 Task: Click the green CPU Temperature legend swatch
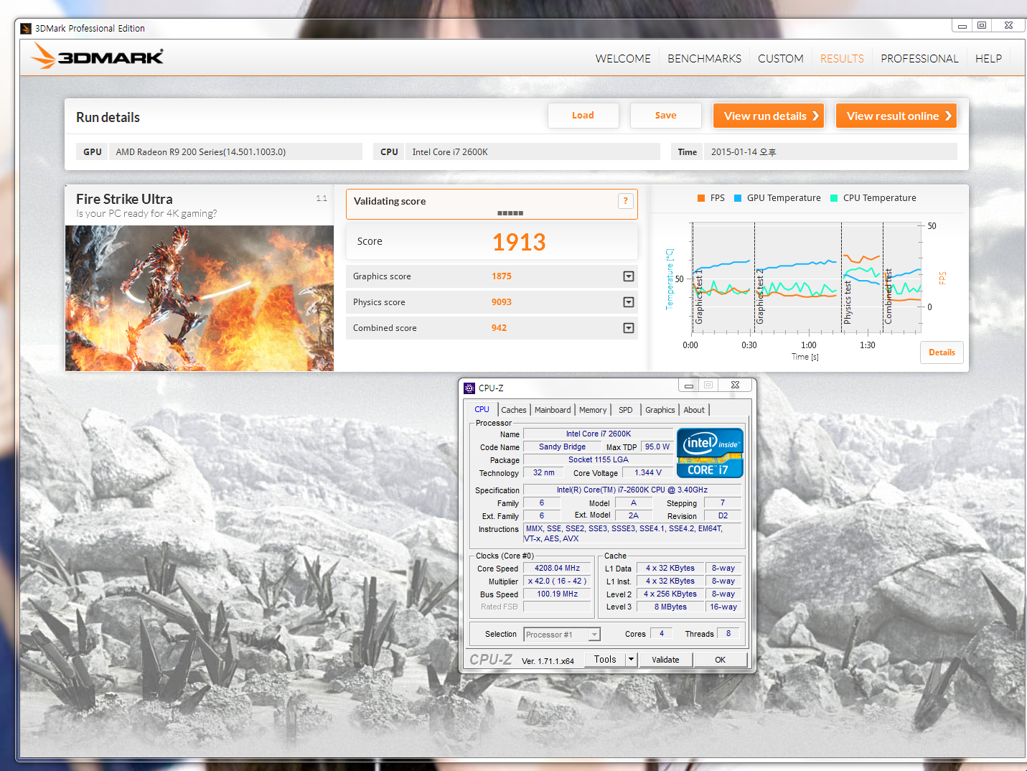(x=834, y=198)
